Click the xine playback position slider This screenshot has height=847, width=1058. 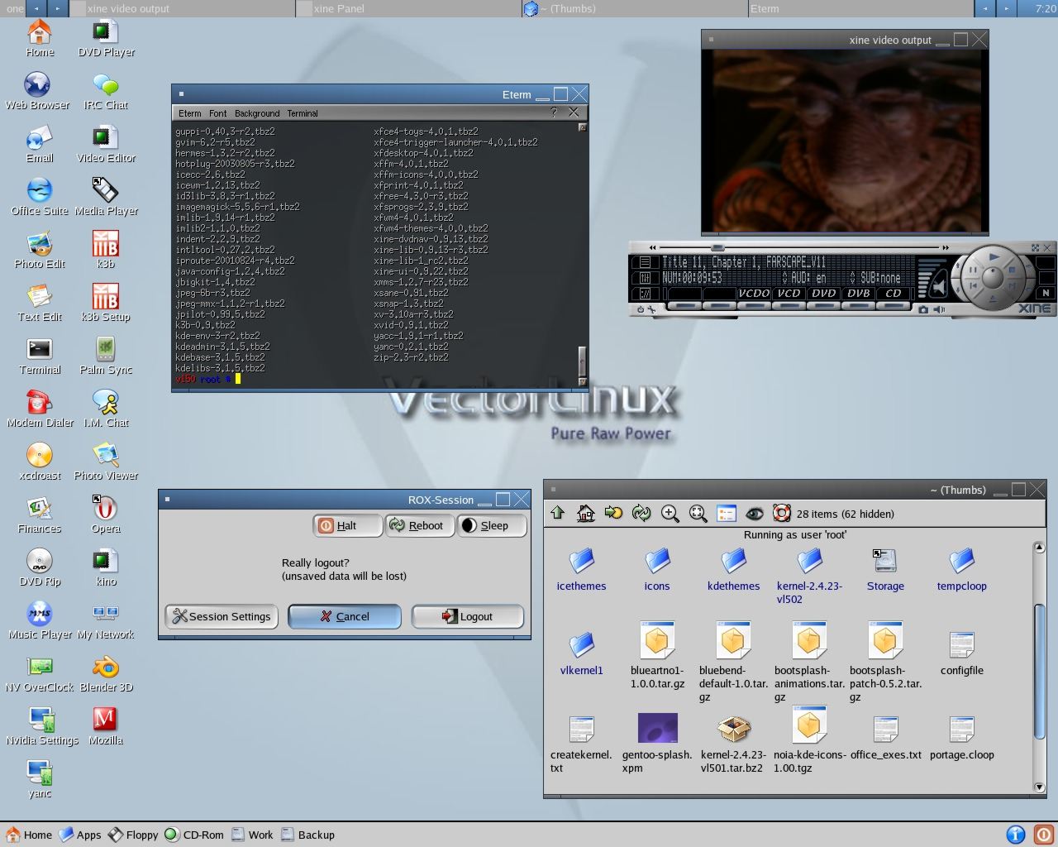pos(717,247)
